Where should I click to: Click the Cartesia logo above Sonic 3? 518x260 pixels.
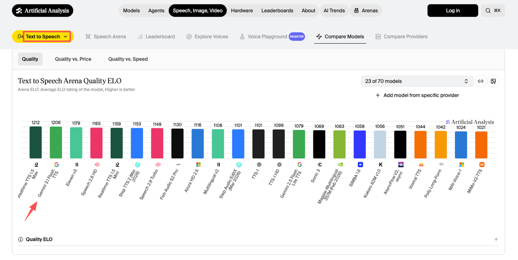pyautogui.click(x=320, y=165)
